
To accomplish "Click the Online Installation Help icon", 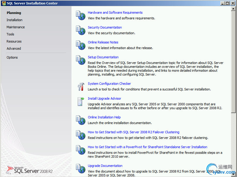I will tap(81, 120).
